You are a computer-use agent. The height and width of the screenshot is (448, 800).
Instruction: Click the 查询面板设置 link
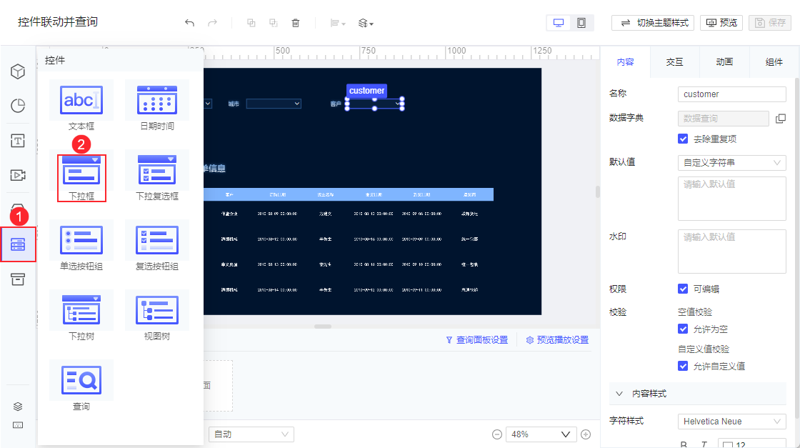pyautogui.click(x=476, y=340)
